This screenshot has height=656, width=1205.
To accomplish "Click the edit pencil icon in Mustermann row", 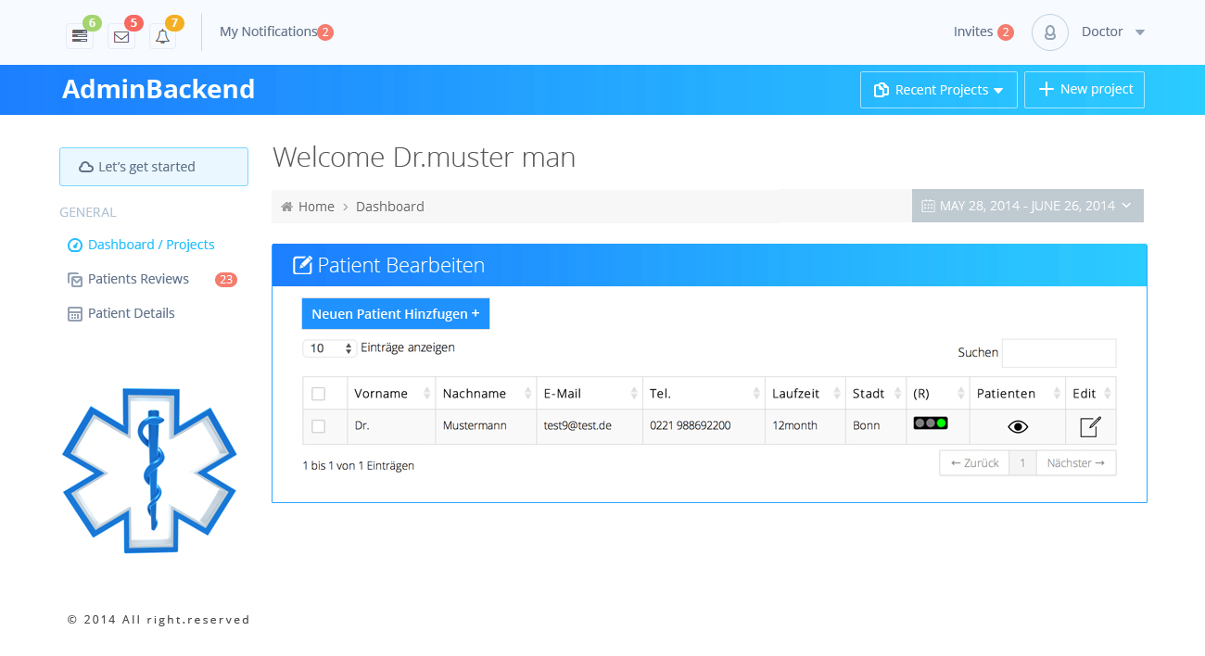I will tap(1090, 426).
